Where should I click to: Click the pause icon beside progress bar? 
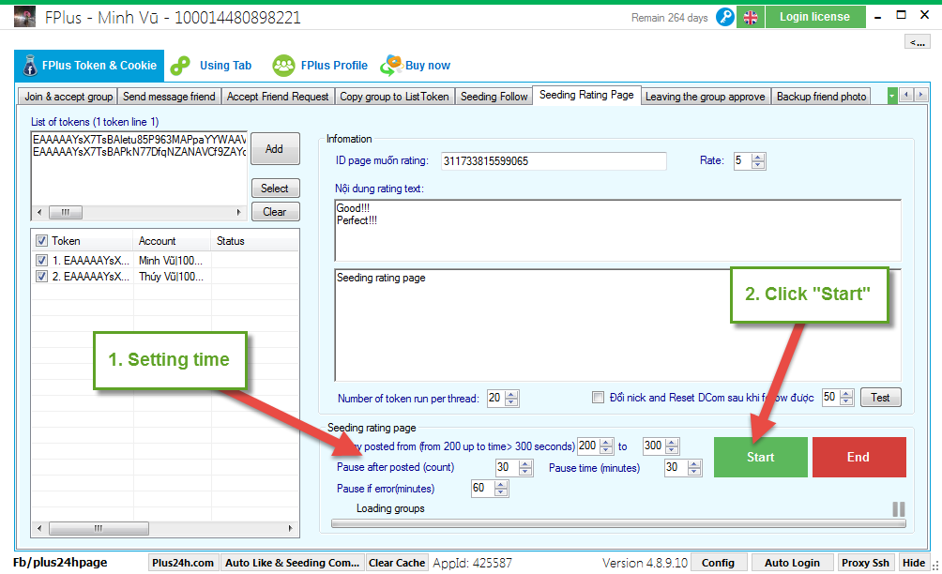pos(899,509)
